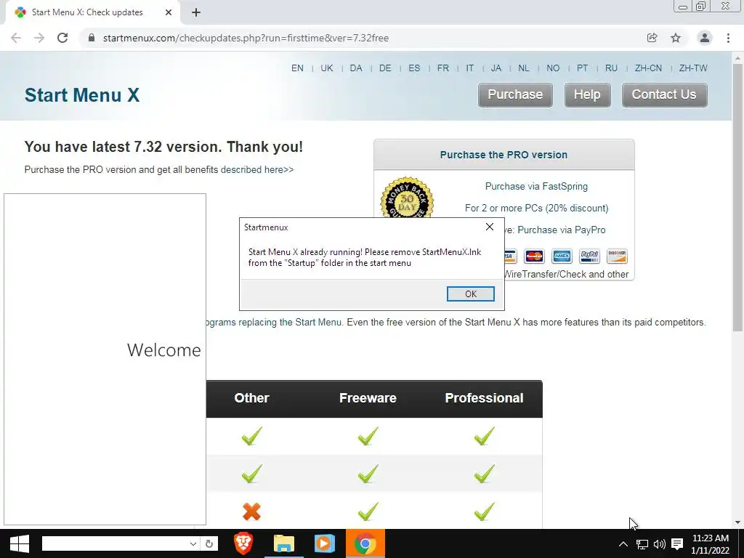Switch site language to ZH-TW

(693, 68)
